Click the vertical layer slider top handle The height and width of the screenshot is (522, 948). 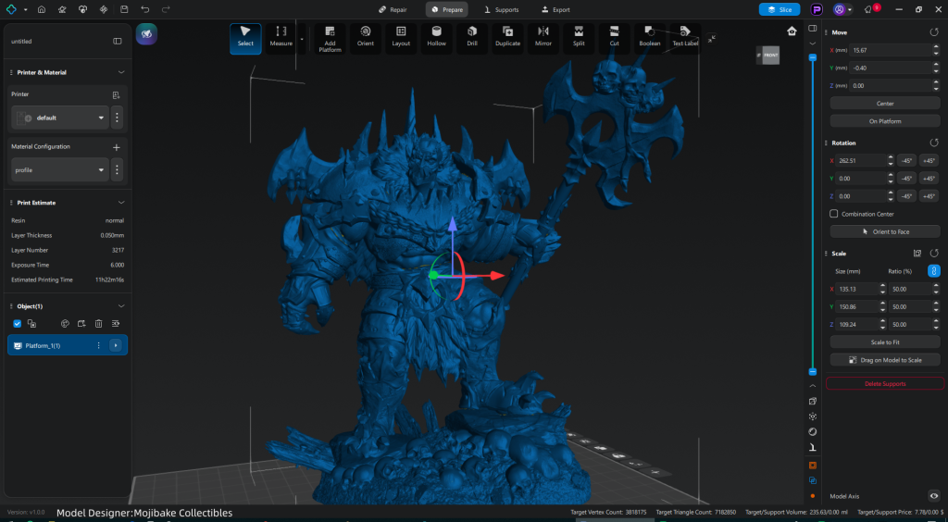[812, 57]
